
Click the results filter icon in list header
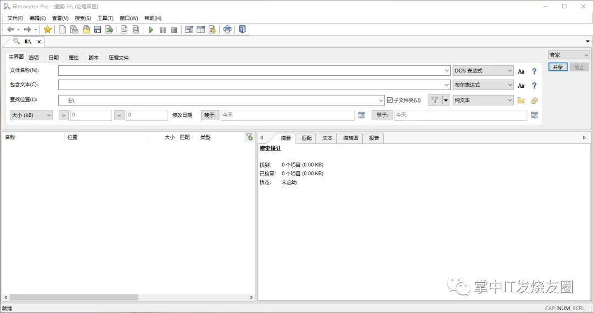[x=249, y=137]
